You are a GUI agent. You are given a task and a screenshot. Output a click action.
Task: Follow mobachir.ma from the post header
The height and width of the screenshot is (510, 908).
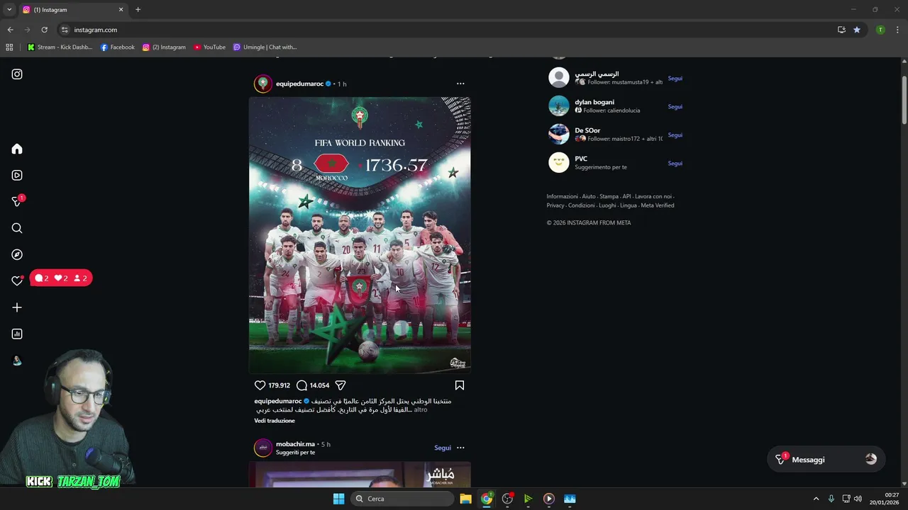443,448
